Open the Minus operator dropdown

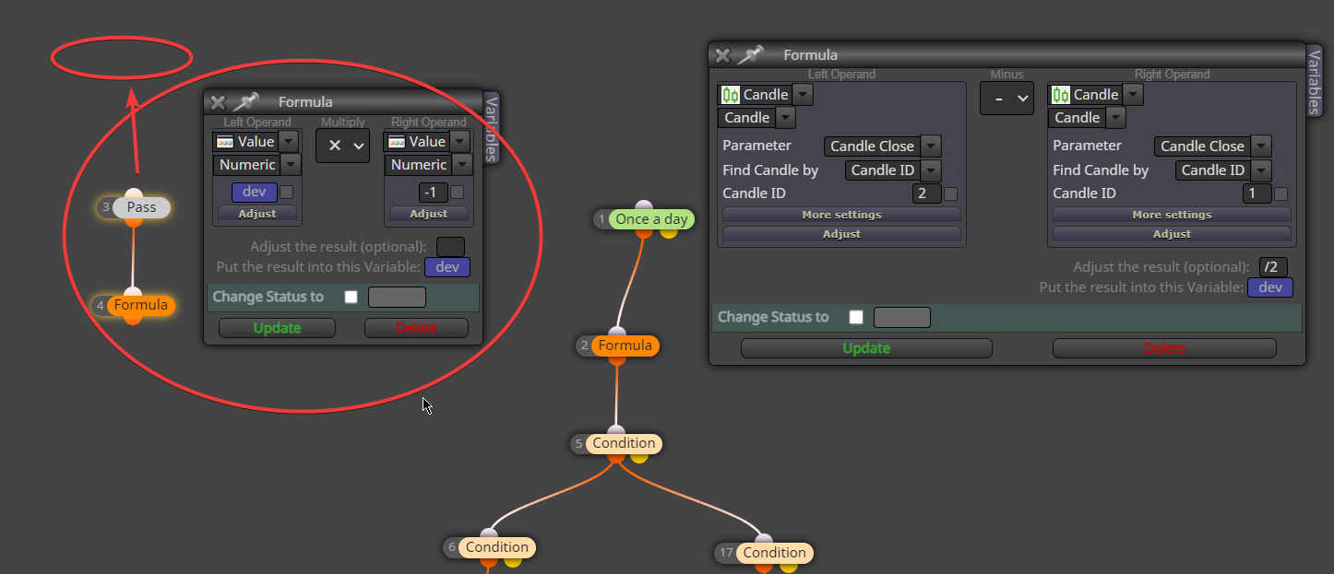tap(1006, 98)
